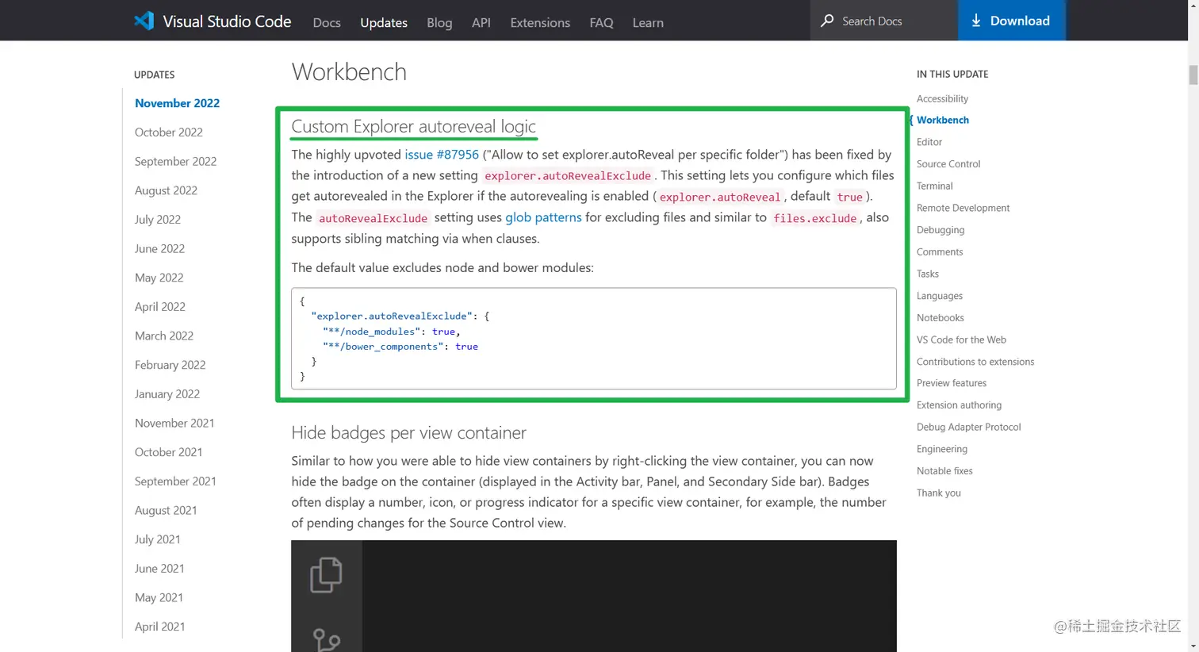Click the Explorer files icon in video

click(326, 575)
